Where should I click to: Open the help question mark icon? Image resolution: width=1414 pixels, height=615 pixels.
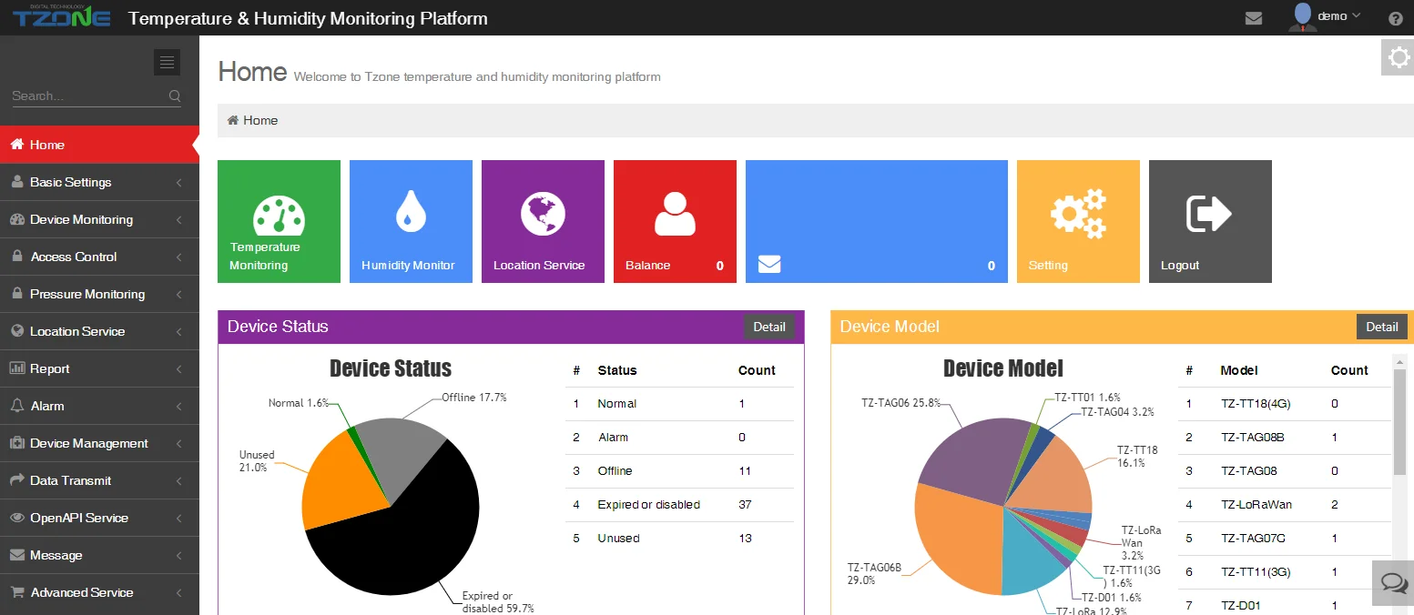1396,18
